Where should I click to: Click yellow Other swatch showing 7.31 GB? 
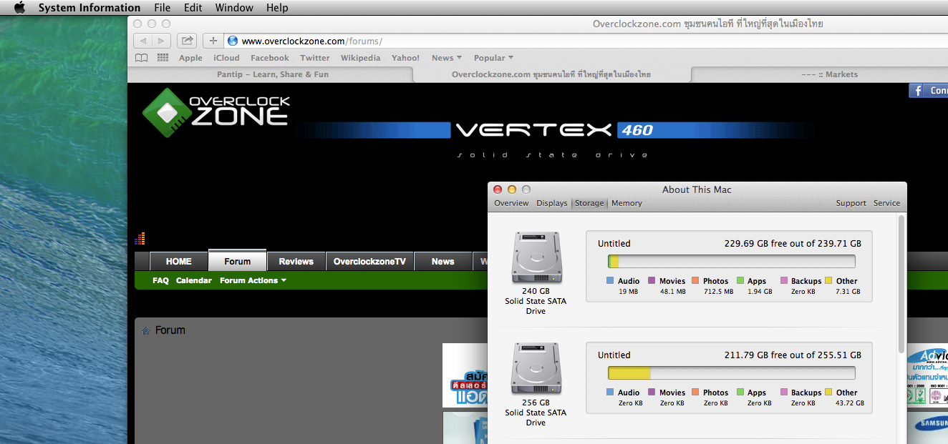point(828,281)
